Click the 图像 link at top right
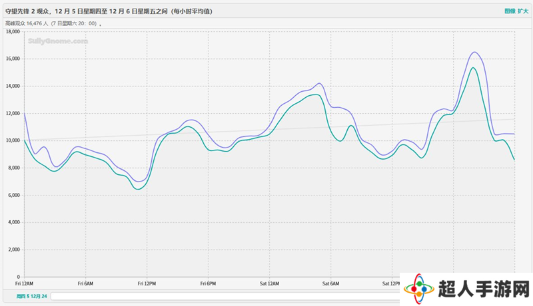 (x=510, y=11)
